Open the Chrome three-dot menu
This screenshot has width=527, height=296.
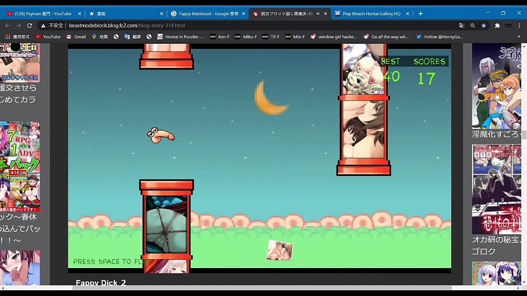520,25
